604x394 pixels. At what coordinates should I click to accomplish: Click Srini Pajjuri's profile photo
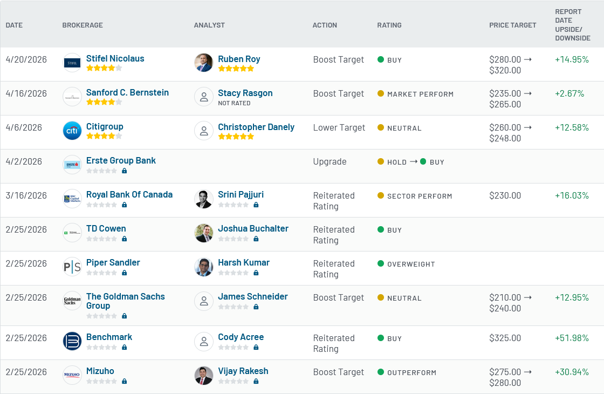tap(204, 199)
